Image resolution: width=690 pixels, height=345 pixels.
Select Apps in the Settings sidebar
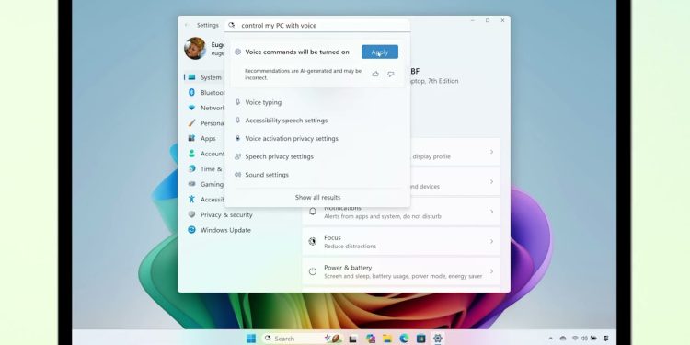(204, 138)
